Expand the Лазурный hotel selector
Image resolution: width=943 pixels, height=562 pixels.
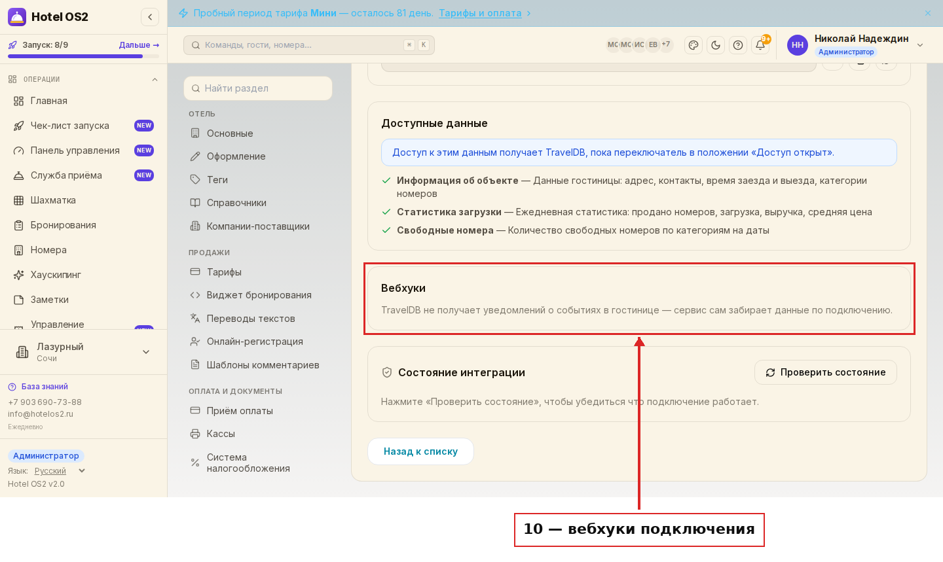(83, 352)
